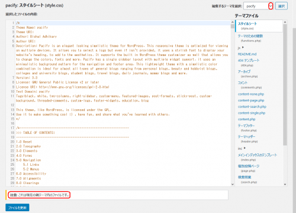Open content.php file

pyautogui.click(x=246, y=119)
